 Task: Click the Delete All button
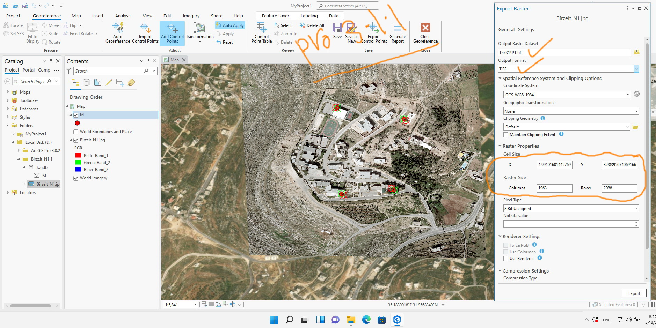312,25
